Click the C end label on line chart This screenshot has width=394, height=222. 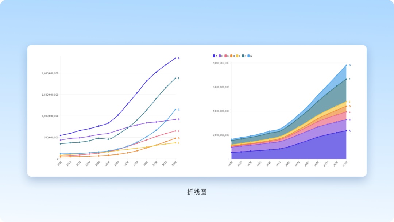tap(179, 131)
